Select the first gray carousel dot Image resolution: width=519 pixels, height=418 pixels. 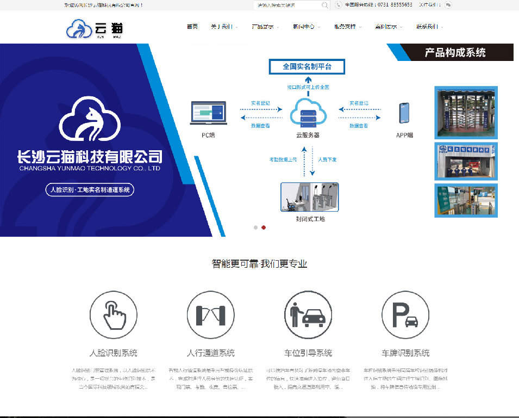point(255,228)
